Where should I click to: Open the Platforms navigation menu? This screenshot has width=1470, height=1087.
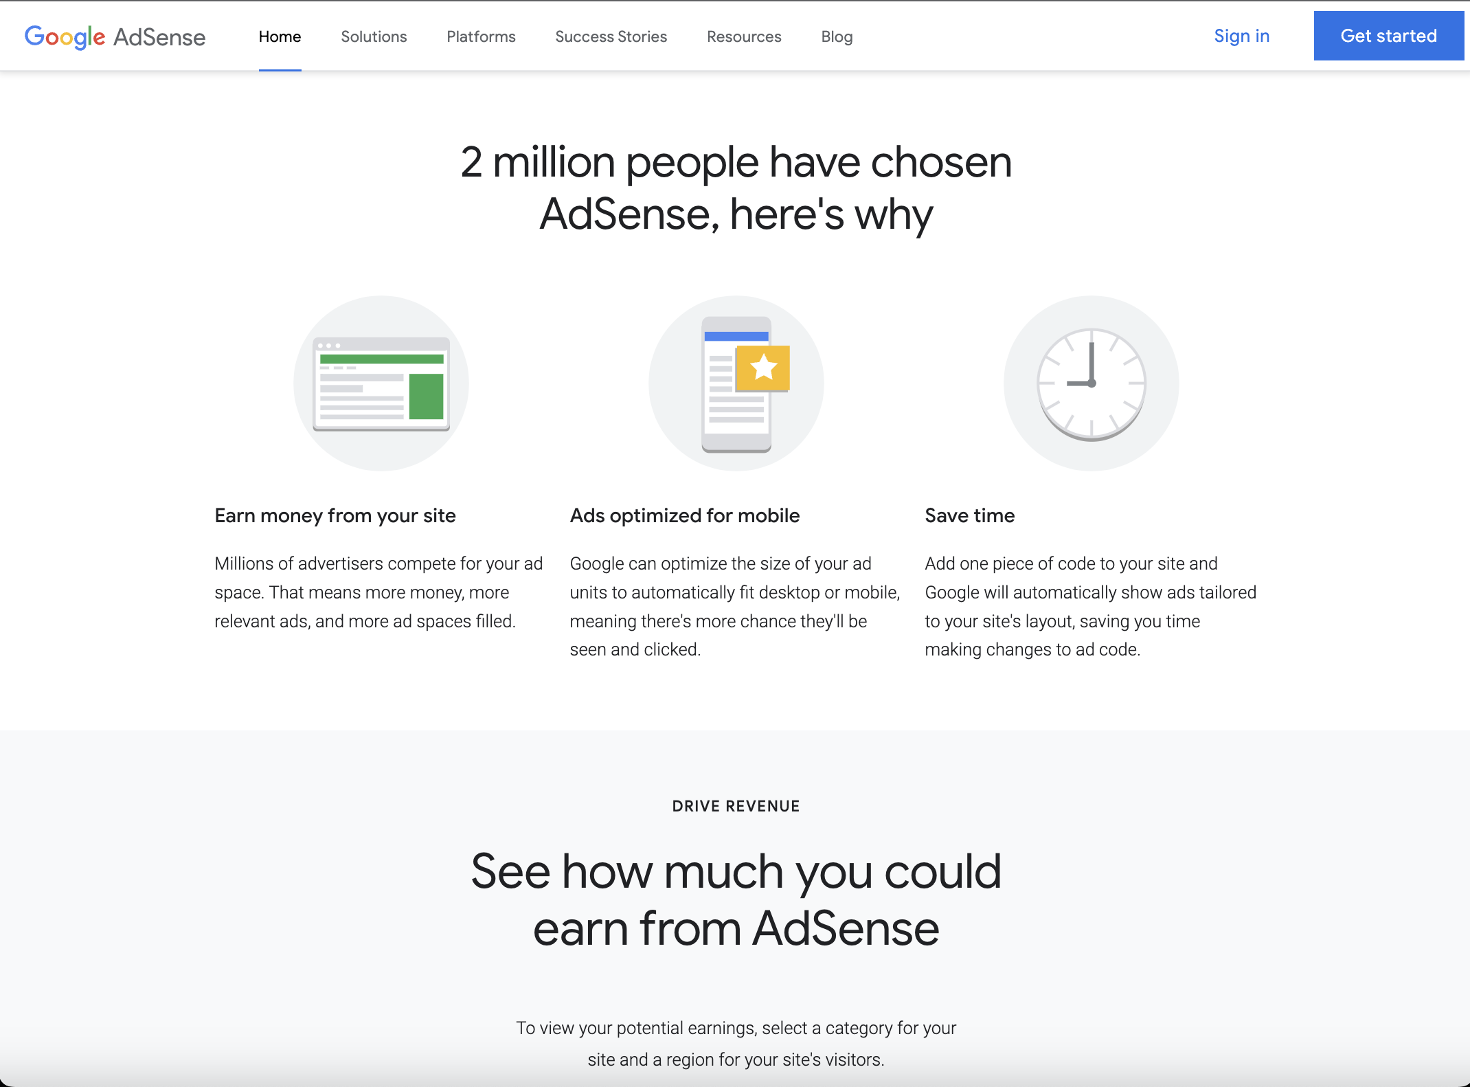point(479,36)
